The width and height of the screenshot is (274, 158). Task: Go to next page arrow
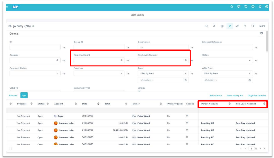coord(260,149)
